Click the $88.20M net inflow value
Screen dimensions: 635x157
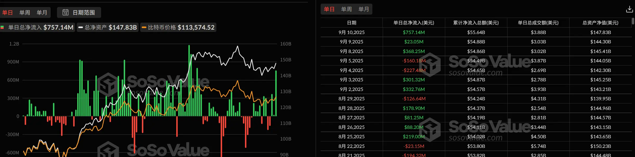414,127
